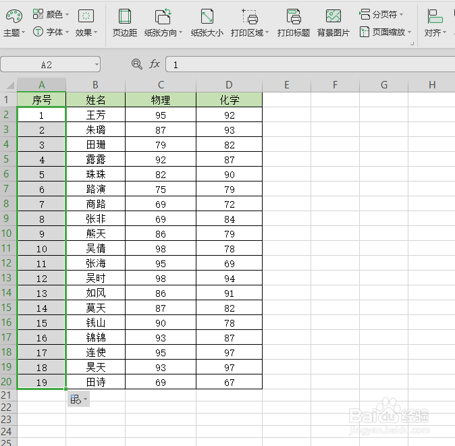Click header cell 姓名
The width and height of the screenshot is (455, 446).
click(95, 100)
